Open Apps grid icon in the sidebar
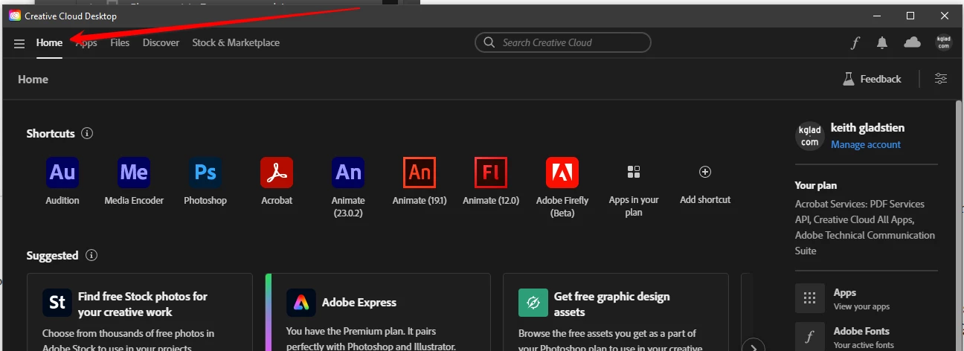The image size is (964, 351). coord(810,298)
